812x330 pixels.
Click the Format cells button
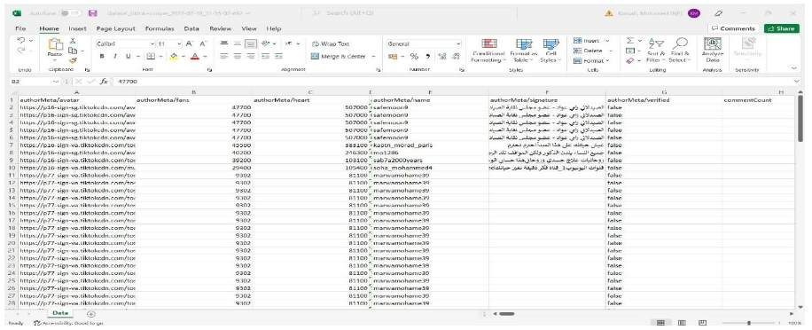coord(592,60)
